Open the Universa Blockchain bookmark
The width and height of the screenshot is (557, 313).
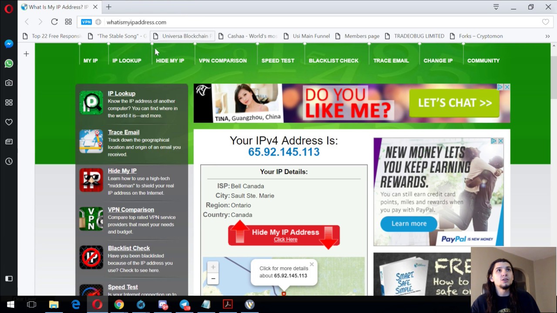[x=182, y=36]
